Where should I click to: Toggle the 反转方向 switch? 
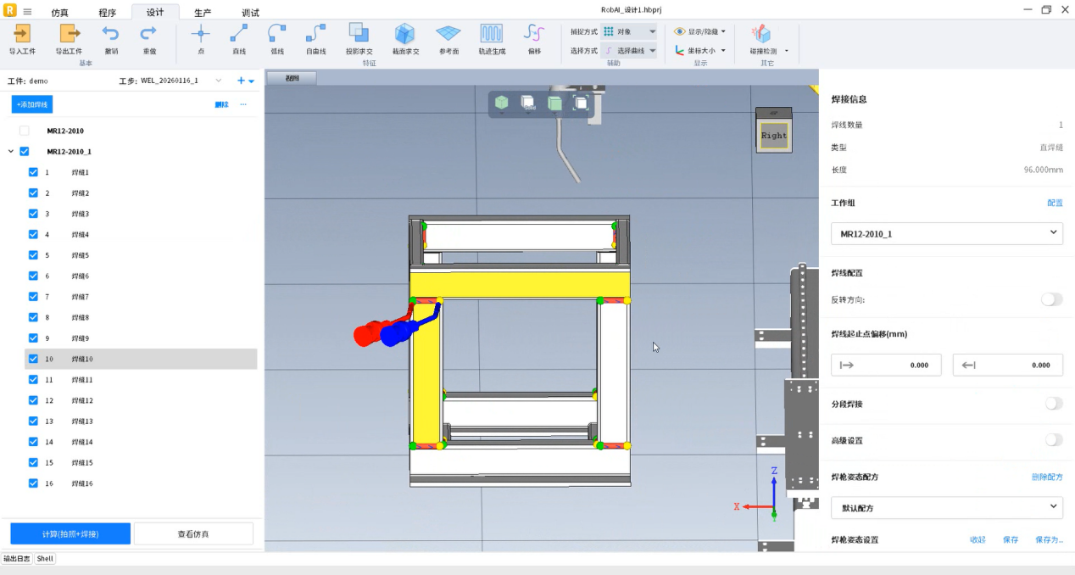pos(1051,299)
